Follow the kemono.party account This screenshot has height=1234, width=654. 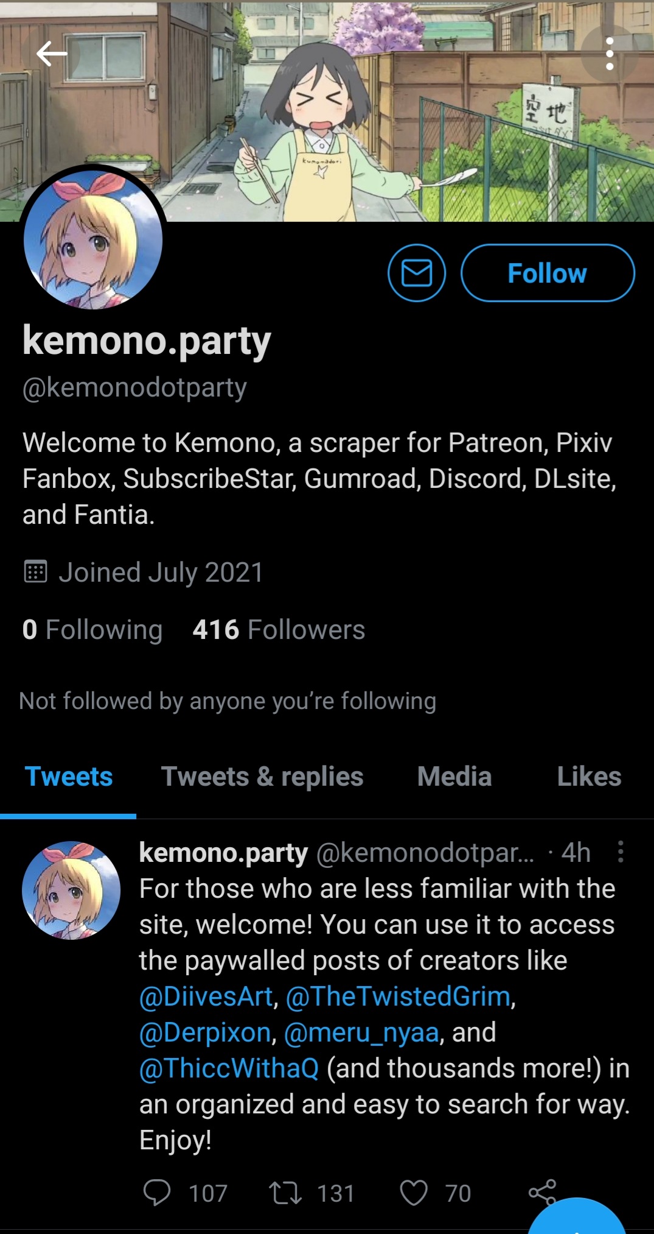click(x=548, y=273)
